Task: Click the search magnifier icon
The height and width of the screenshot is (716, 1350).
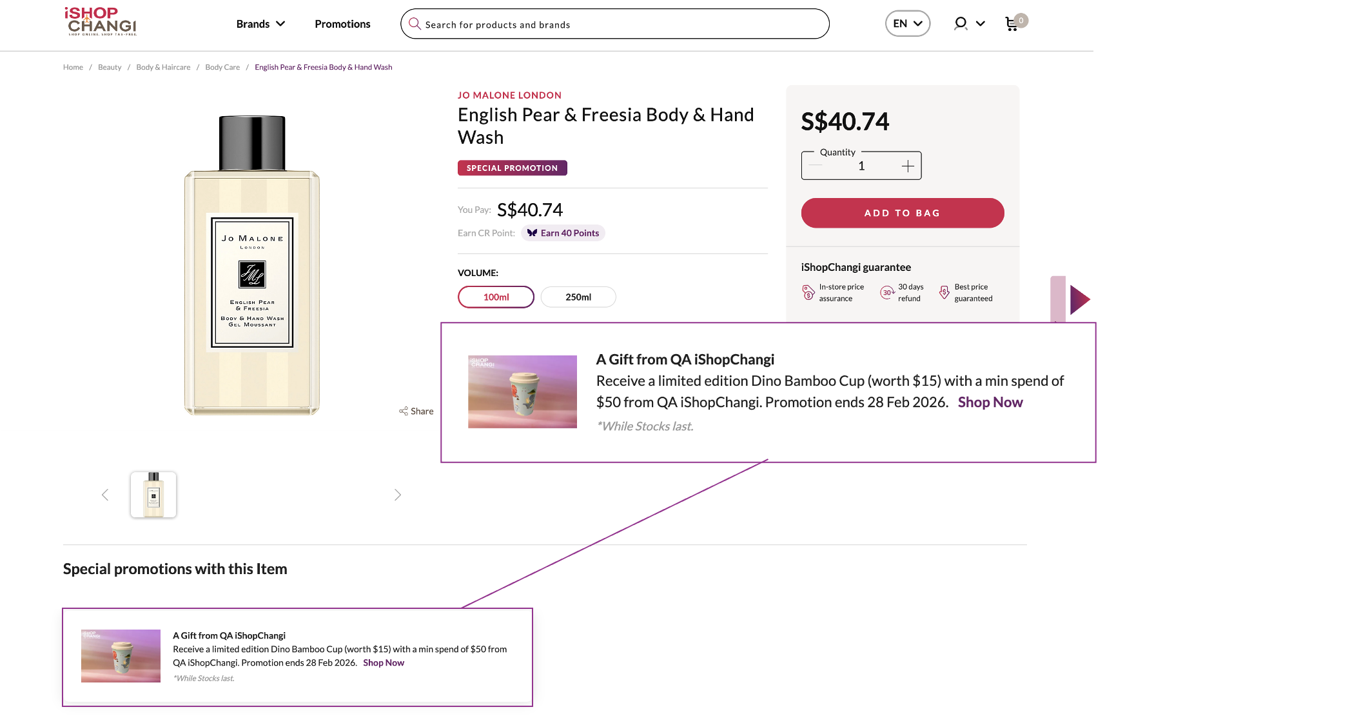Action: [415, 24]
